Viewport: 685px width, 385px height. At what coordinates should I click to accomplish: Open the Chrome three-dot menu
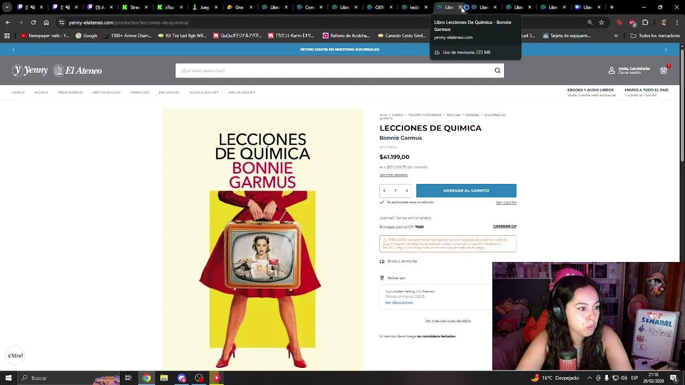[x=678, y=22]
